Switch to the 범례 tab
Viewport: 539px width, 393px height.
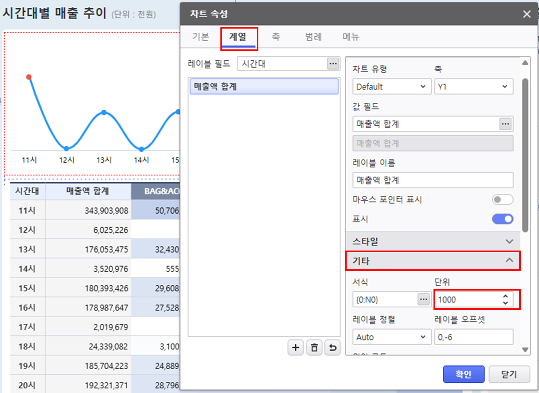pyautogui.click(x=313, y=37)
